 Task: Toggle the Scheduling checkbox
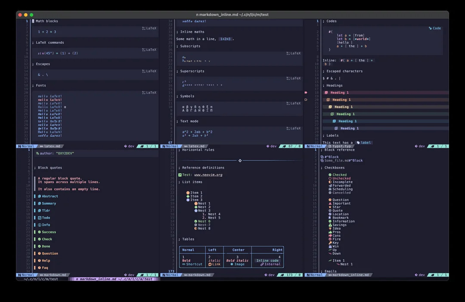(x=330, y=189)
